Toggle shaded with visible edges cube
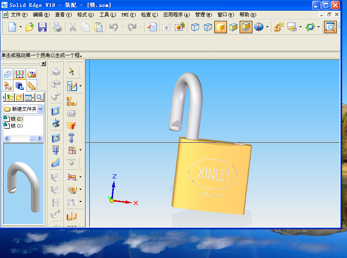Screen dimensions: 347x258 233,27
